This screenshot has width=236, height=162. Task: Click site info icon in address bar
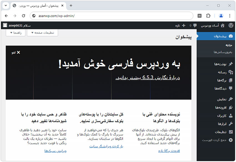34,16
